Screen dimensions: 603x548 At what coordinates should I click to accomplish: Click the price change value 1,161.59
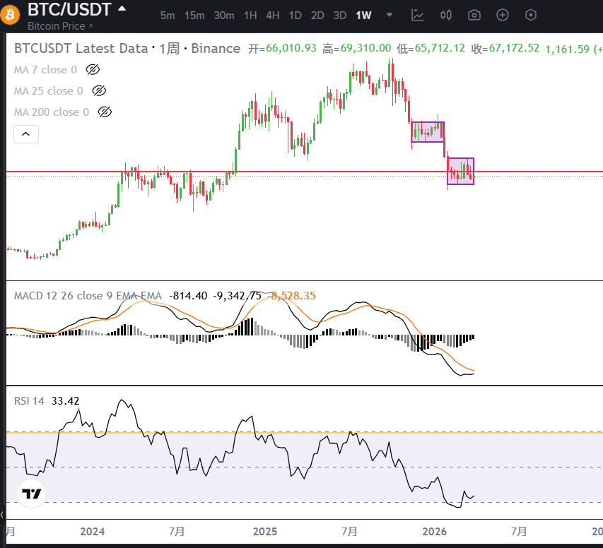coord(567,49)
